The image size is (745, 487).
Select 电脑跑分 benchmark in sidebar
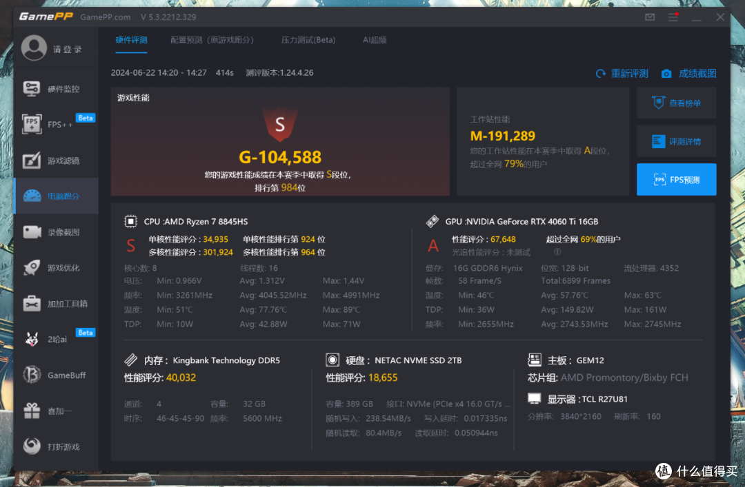click(x=56, y=196)
